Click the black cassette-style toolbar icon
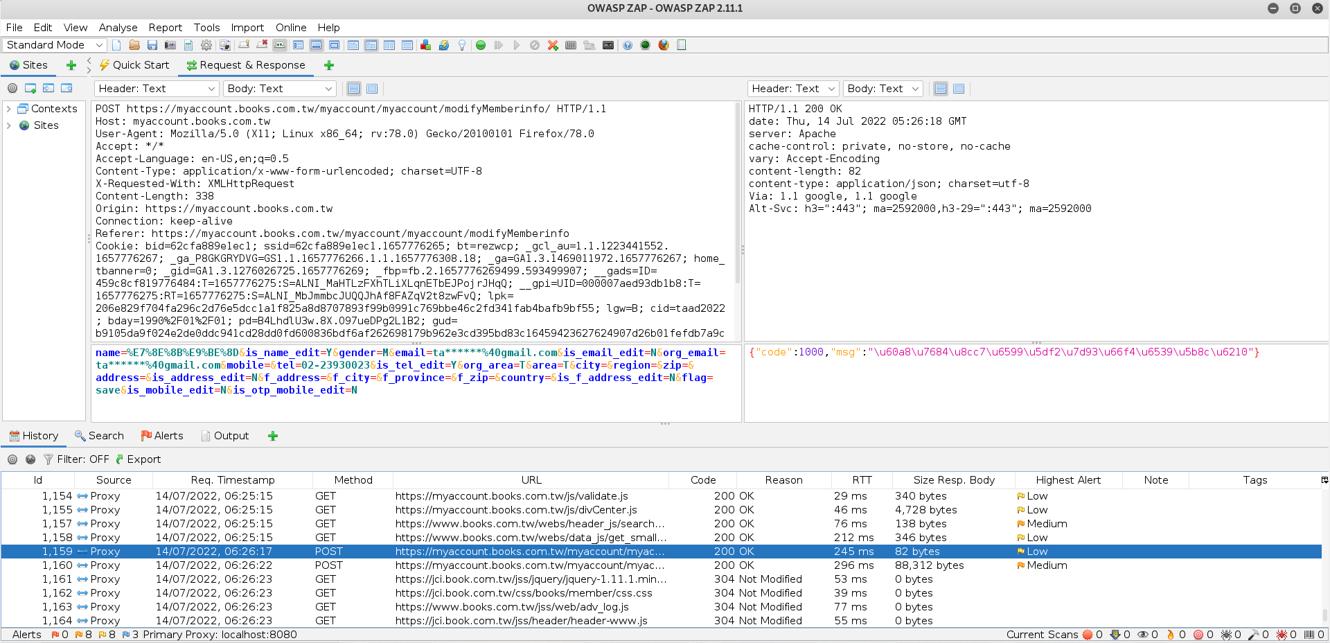Screen dimensions: 1330x643 click(x=608, y=45)
